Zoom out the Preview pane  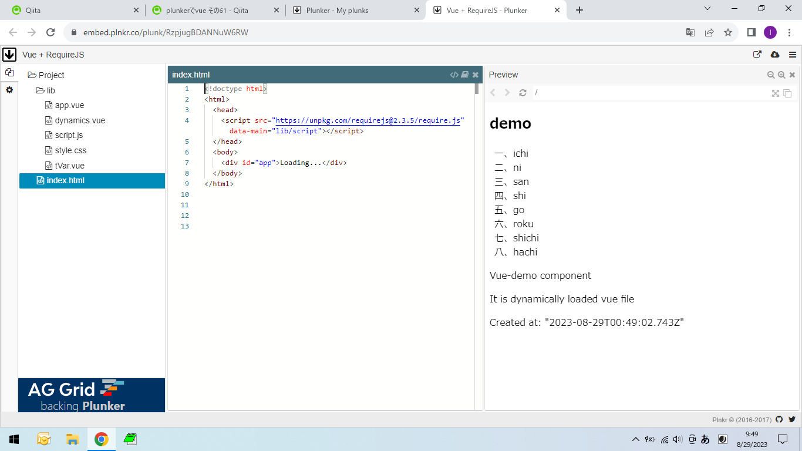coord(771,75)
